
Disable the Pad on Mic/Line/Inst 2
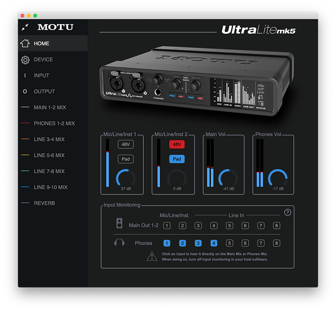tap(177, 159)
